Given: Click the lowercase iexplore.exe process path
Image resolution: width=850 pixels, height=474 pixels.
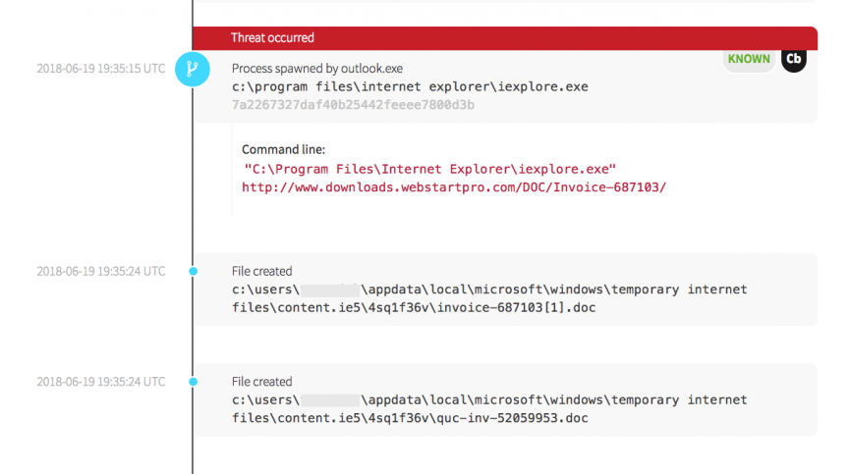Looking at the screenshot, I should pyautogui.click(x=410, y=86).
